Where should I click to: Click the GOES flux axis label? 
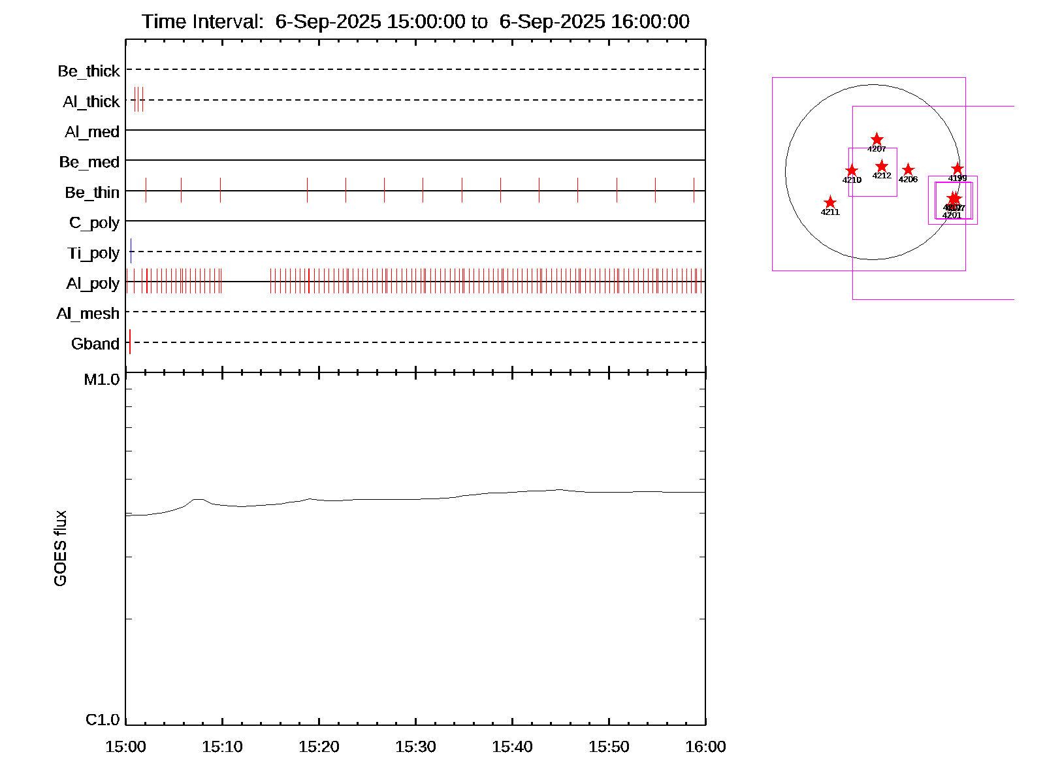60,549
